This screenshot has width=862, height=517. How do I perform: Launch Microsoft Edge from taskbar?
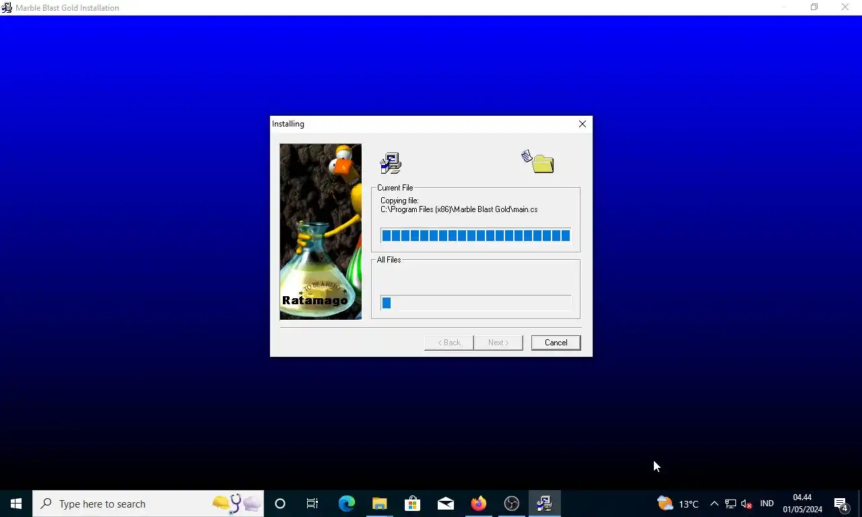(346, 504)
